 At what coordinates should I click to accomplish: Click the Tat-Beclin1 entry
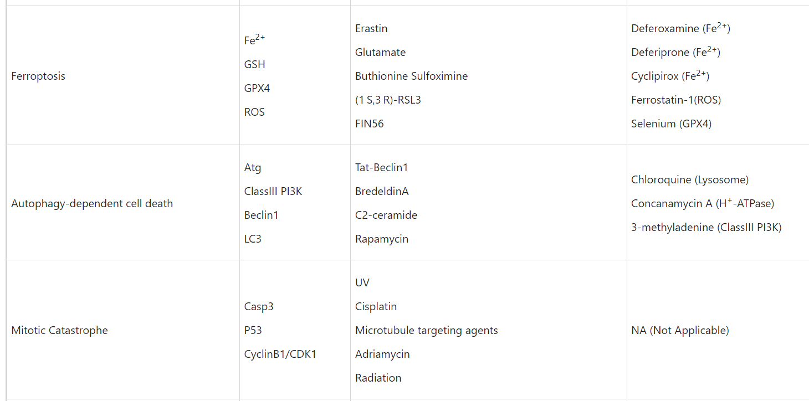(x=381, y=167)
